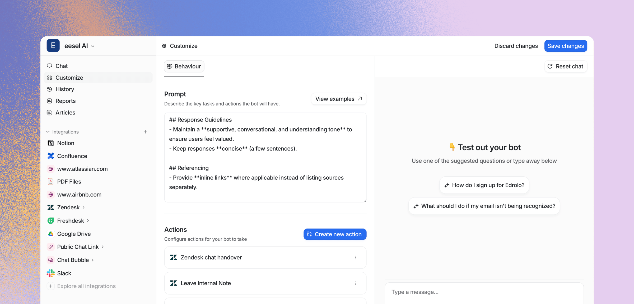Click the Chat speech bubble icon
This screenshot has width=634, height=304.
49,66
